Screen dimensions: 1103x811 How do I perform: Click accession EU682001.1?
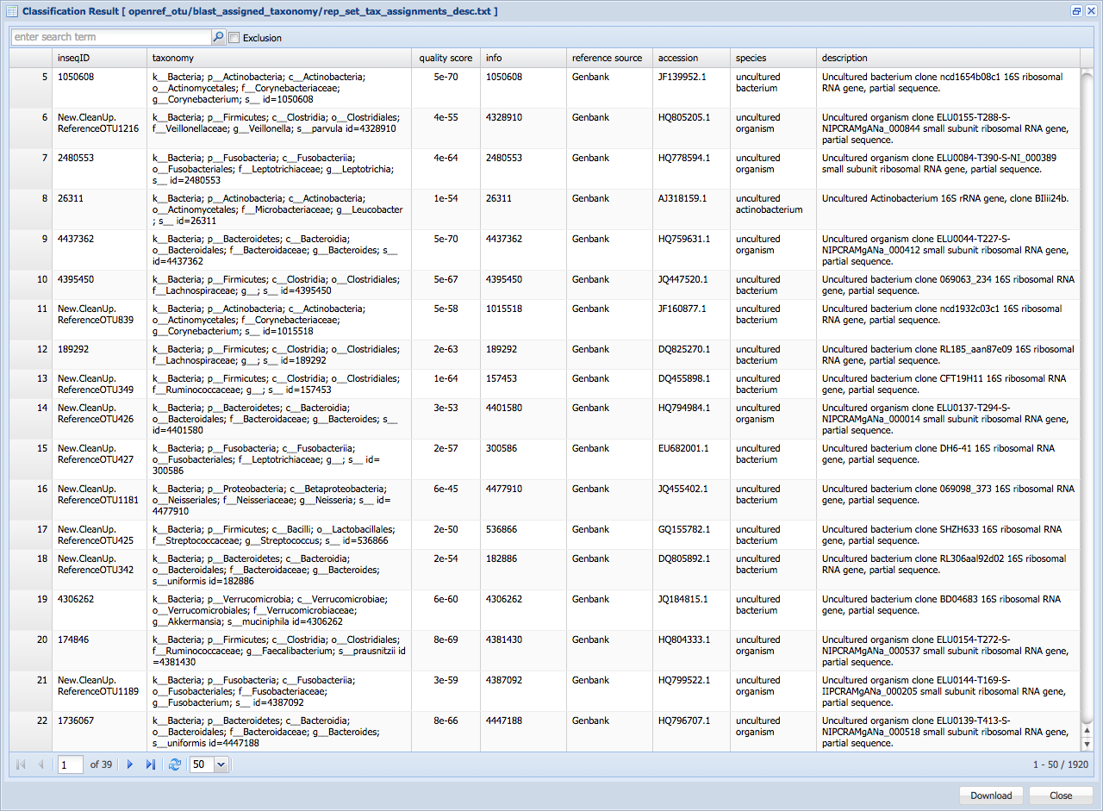click(683, 448)
